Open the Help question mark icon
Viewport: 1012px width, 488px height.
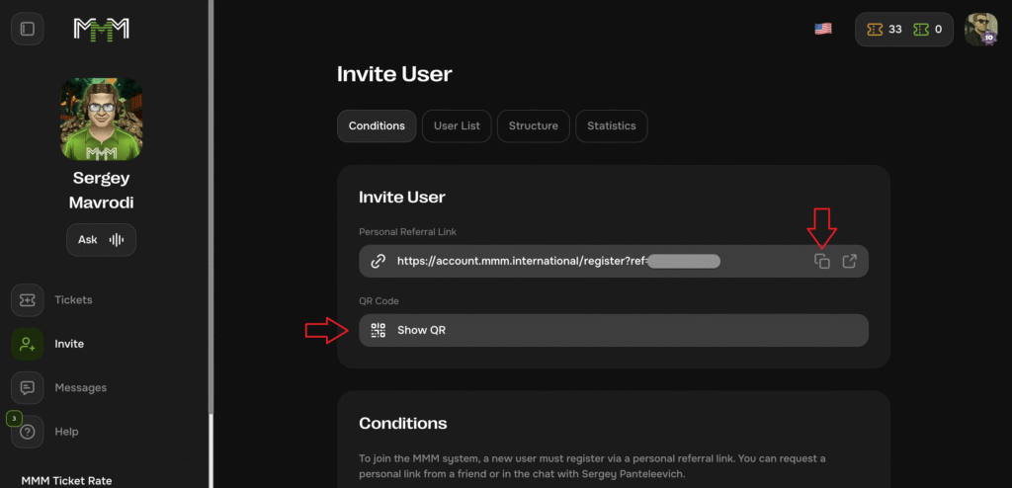tap(28, 432)
